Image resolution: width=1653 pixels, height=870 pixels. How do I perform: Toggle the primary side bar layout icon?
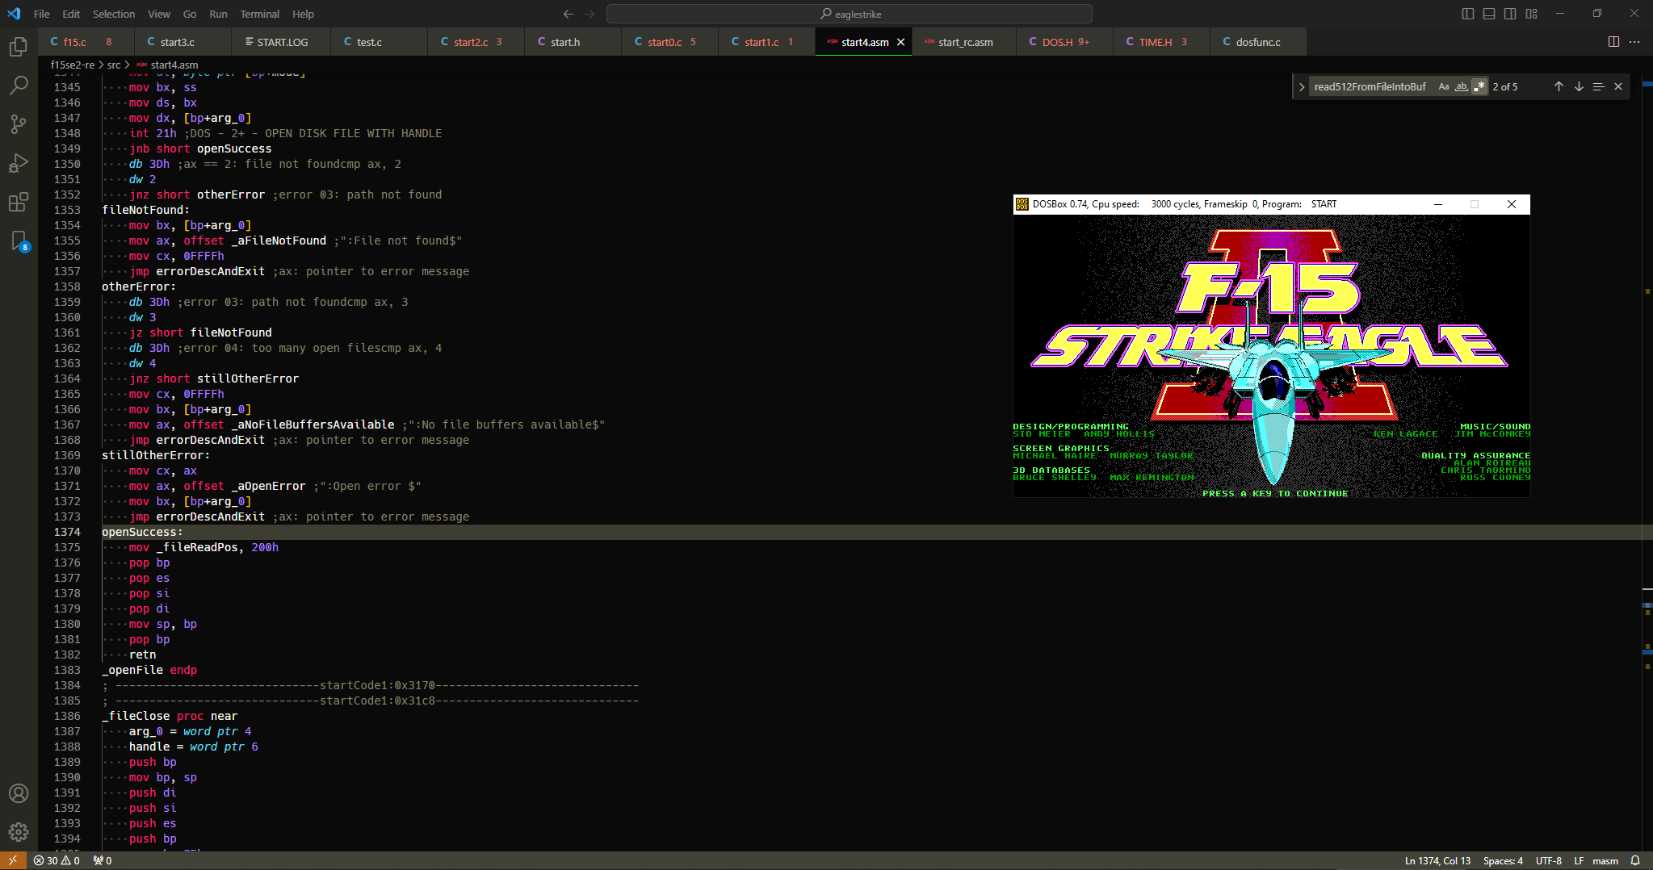[1468, 14]
